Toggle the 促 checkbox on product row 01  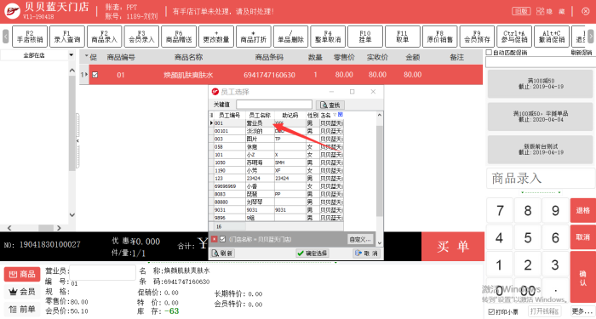[x=95, y=75]
